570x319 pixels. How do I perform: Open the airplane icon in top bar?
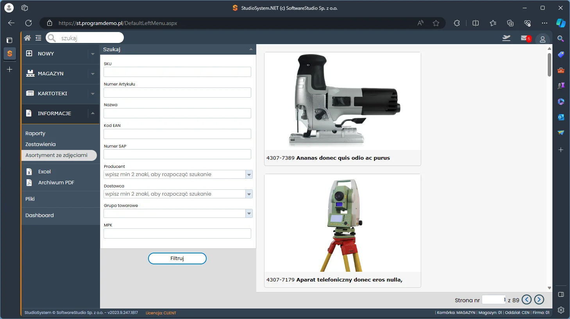[506, 38]
